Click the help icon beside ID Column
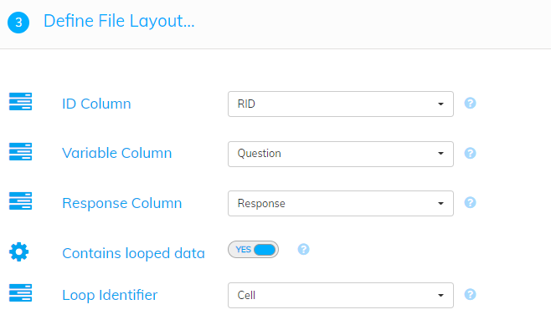This screenshot has height=335, width=551. (x=470, y=104)
